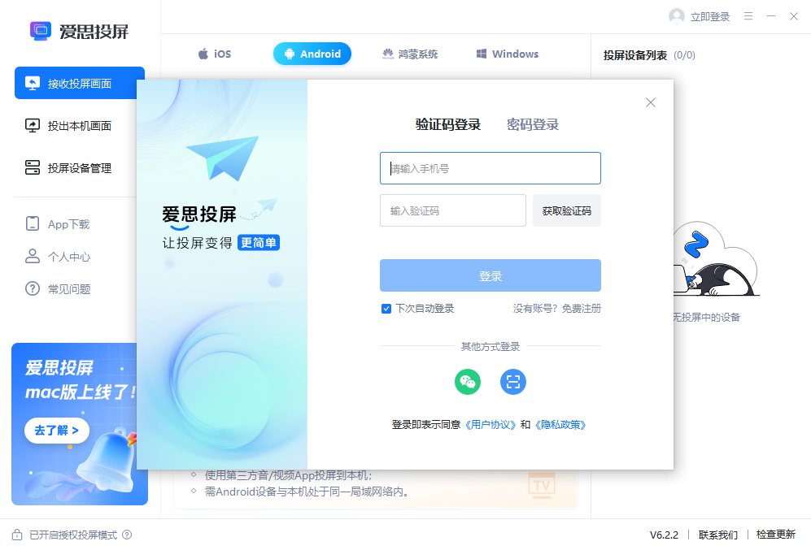Click the Windows logo icon on tab
This screenshot has width=811, height=550.
pyautogui.click(x=482, y=54)
